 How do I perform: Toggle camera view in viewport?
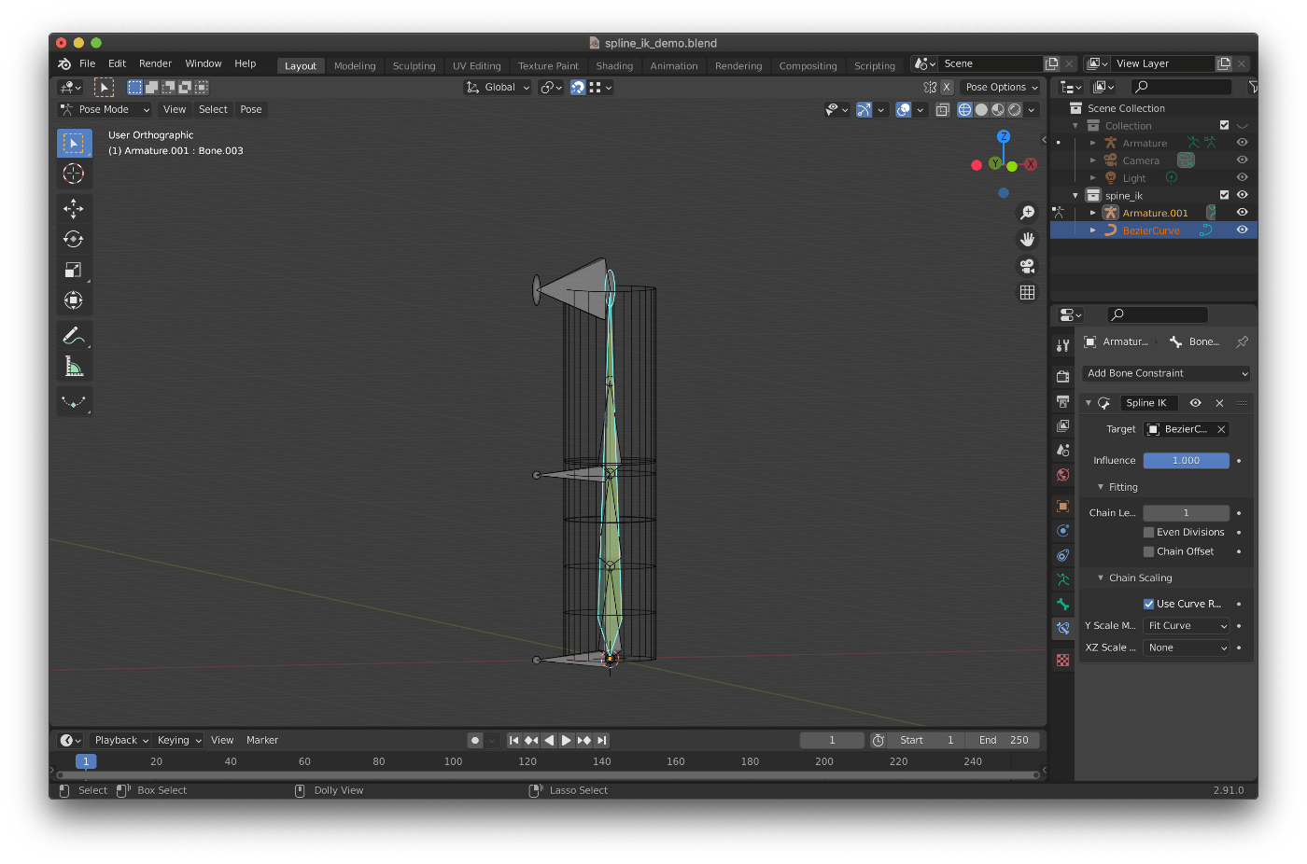(x=1027, y=266)
